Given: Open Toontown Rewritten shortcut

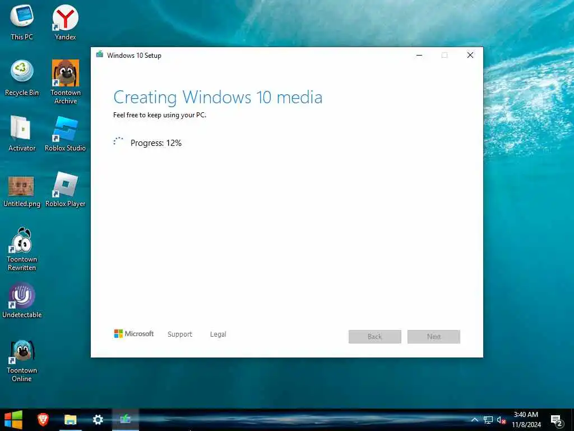Looking at the screenshot, I should coord(22,249).
